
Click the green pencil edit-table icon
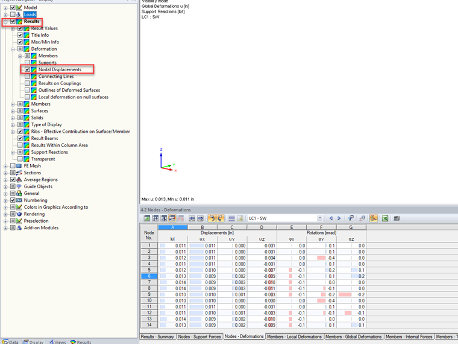(x=147, y=218)
